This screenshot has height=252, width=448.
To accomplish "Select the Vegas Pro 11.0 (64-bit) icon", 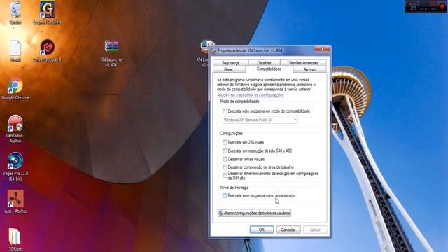I will tap(15, 161).
